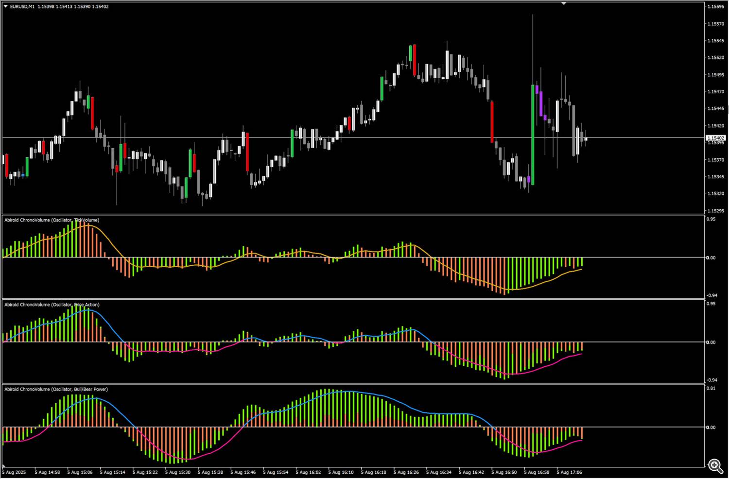Viewport: 729px width, 479px height.
Task: Click the 5 Aug 16:34 time label
Action: (x=439, y=472)
